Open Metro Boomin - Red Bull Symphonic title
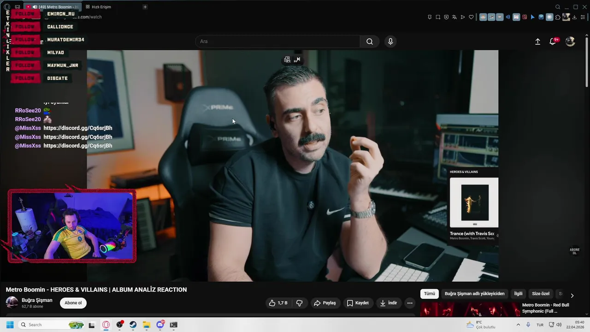This screenshot has height=332, width=590. 545,308
